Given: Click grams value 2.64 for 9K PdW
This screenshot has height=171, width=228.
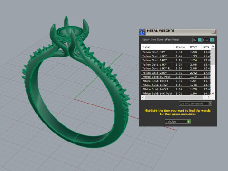Looking at the screenshot, I should pos(179,77).
